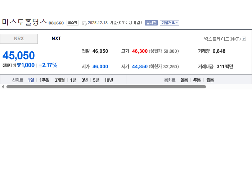Click the calendar clock icon beside date

tap(84, 23)
